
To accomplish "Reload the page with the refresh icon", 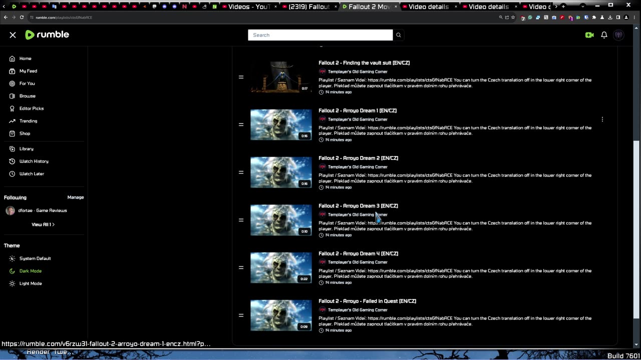I will click(x=22, y=17).
